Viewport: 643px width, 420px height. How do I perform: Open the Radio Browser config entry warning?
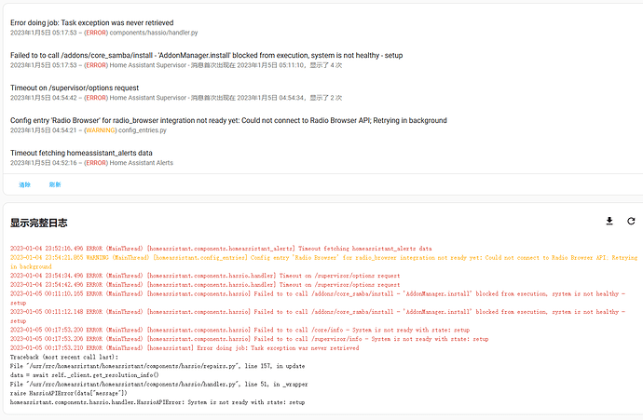(x=228, y=120)
